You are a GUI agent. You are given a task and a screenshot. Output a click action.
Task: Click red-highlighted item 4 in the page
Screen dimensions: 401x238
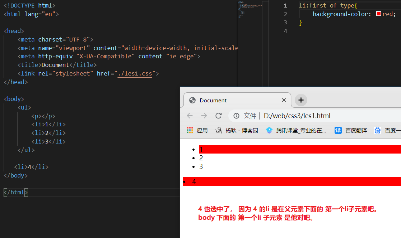292,181
